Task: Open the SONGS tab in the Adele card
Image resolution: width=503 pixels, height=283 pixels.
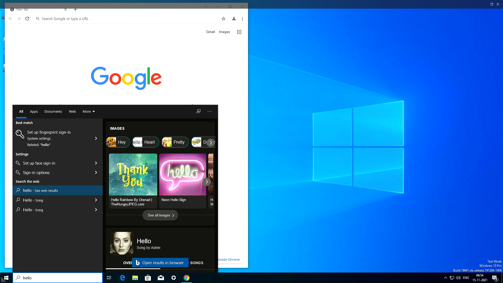Action: tap(197, 263)
